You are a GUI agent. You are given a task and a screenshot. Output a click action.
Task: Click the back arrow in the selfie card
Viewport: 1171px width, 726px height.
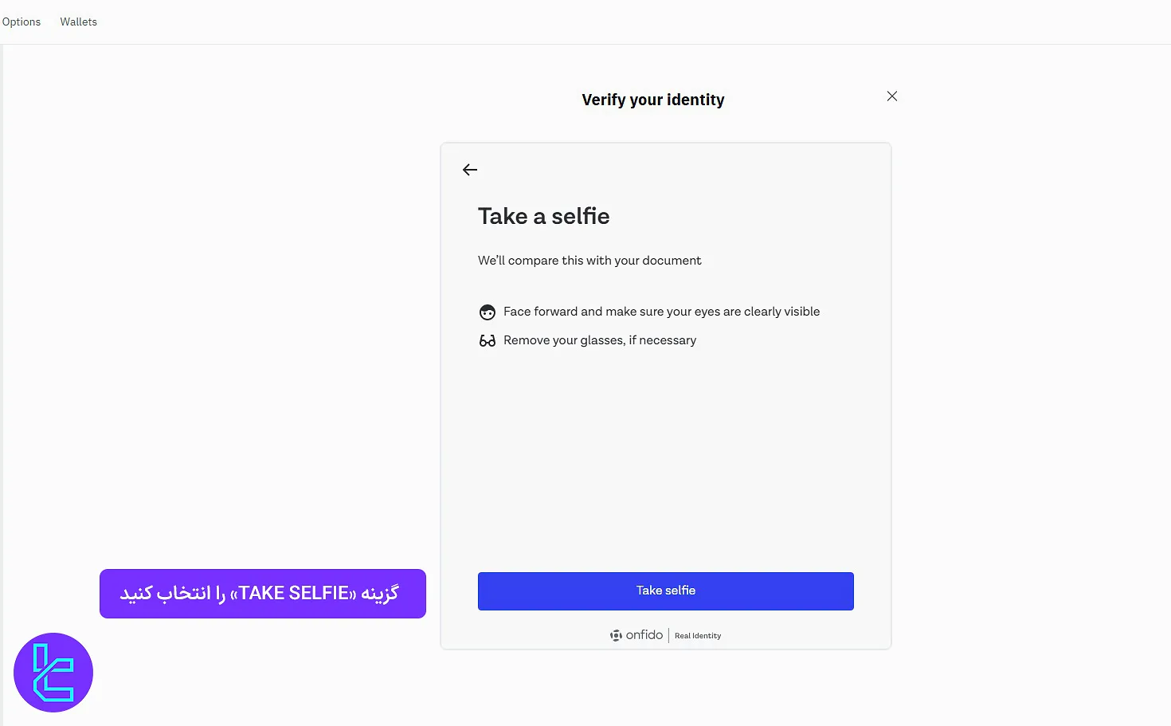470,170
